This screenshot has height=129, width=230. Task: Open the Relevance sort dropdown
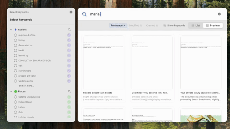tap(118, 25)
